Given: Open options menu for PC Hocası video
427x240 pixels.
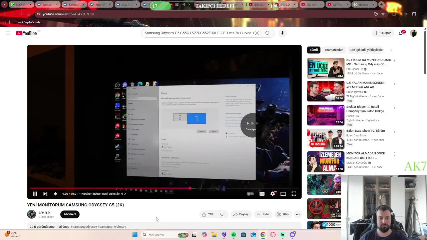Looking at the screenshot, I should [x=395, y=61].
